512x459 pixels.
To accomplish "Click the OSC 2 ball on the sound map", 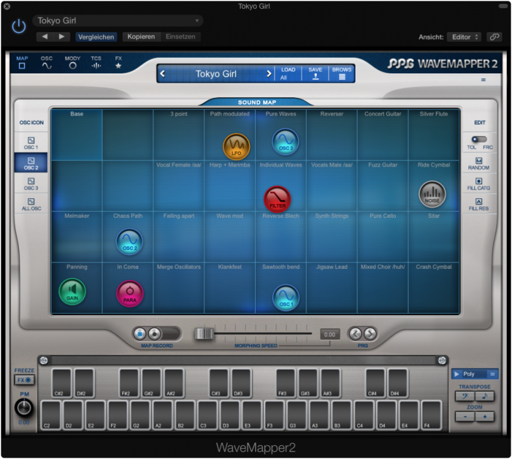I will pyautogui.click(x=129, y=242).
